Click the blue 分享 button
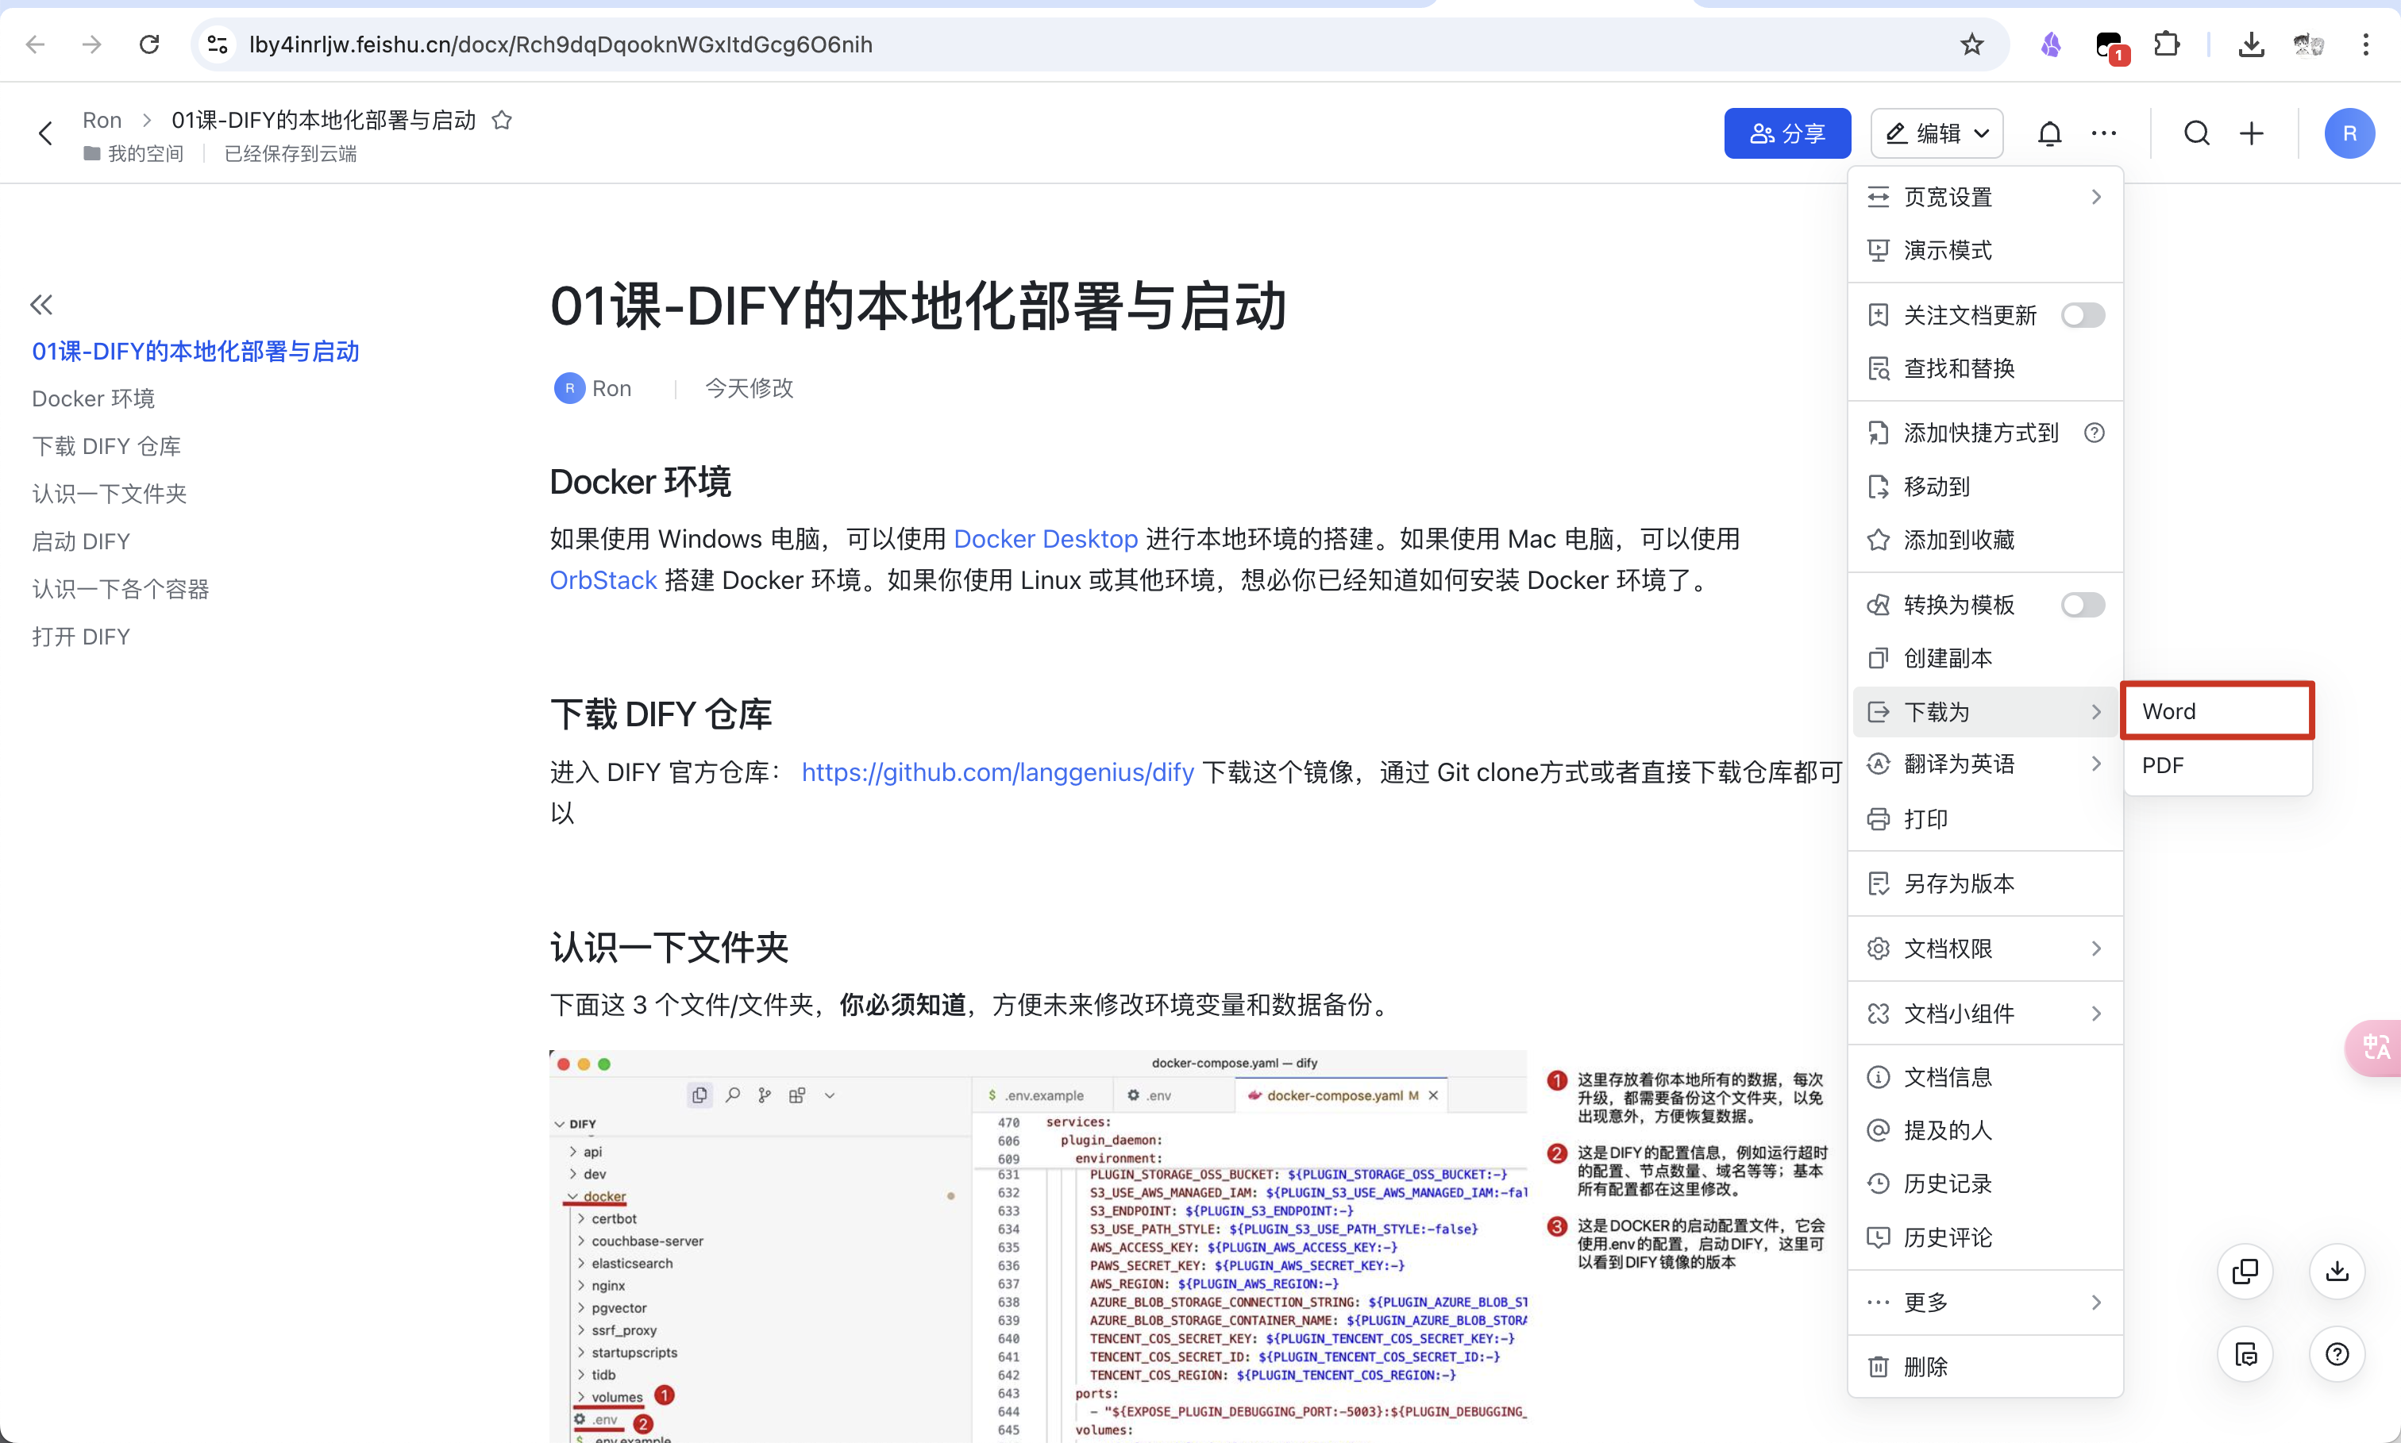2401x1443 pixels. point(1787,134)
